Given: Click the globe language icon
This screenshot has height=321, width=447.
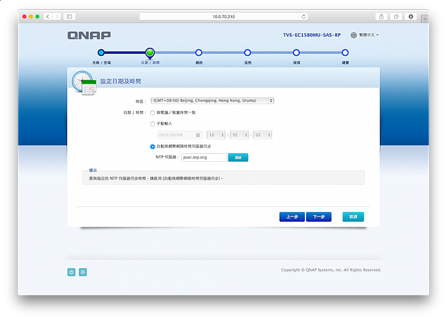Looking at the screenshot, I should point(353,35).
